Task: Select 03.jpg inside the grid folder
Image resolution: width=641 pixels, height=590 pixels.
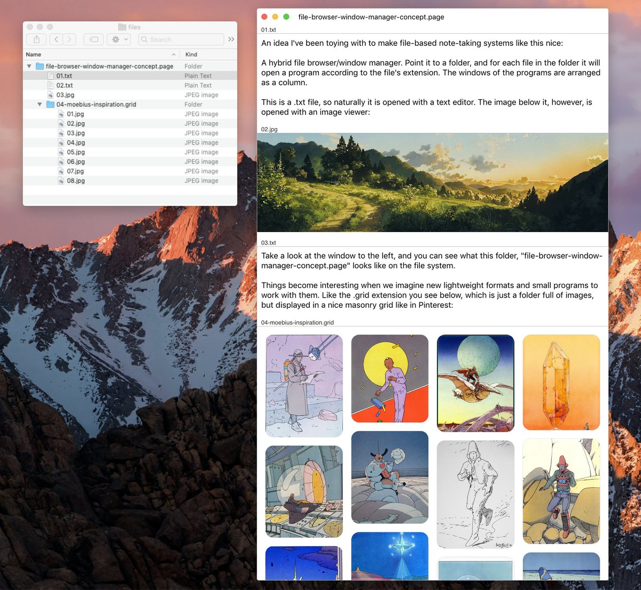Action: point(130,133)
